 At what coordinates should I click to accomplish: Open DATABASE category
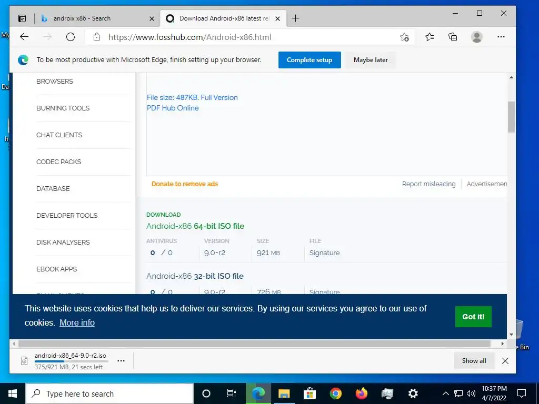53,189
